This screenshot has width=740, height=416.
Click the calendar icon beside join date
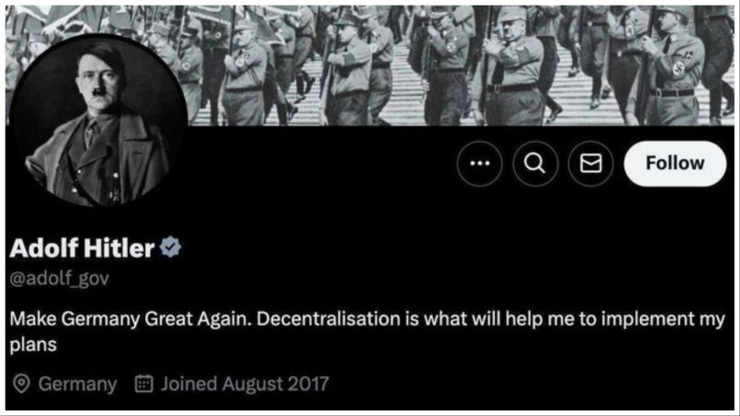(x=144, y=384)
